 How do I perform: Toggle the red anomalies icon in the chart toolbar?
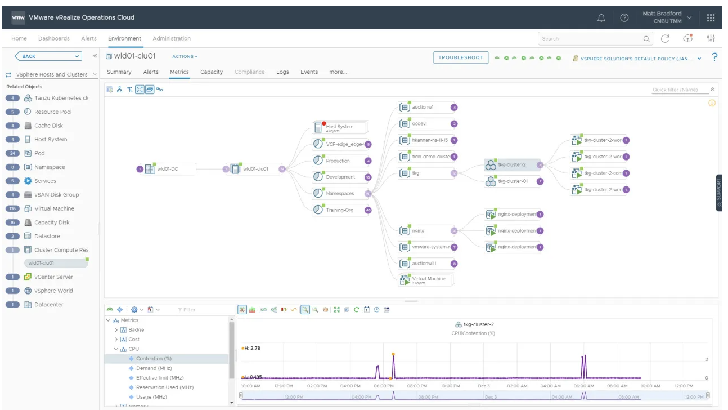click(x=284, y=310)
